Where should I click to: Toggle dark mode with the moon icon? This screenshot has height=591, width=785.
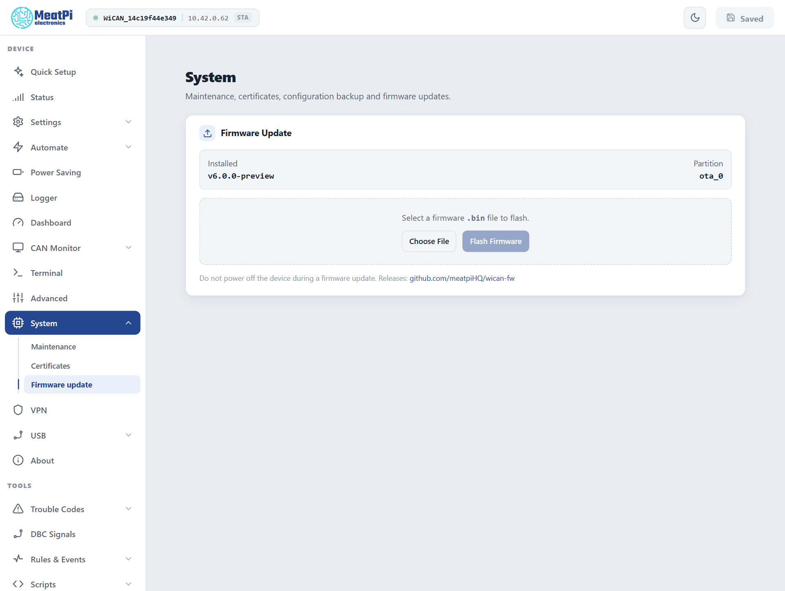(695, 18)
